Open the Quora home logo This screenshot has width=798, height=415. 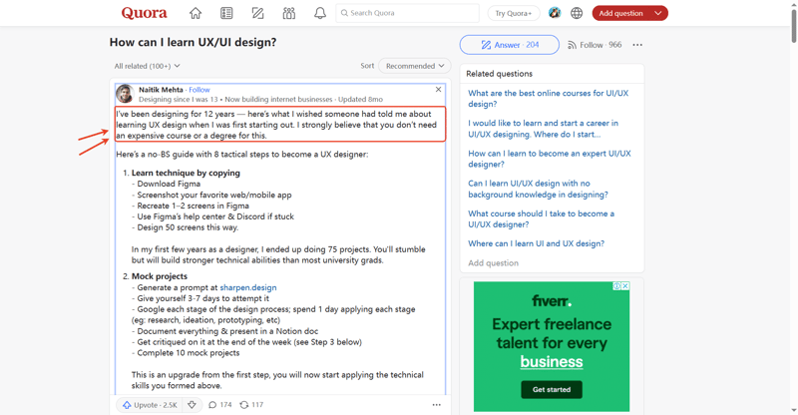(144, 13)
